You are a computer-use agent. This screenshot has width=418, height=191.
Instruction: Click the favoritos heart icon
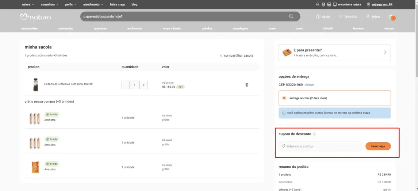(341, 16)
